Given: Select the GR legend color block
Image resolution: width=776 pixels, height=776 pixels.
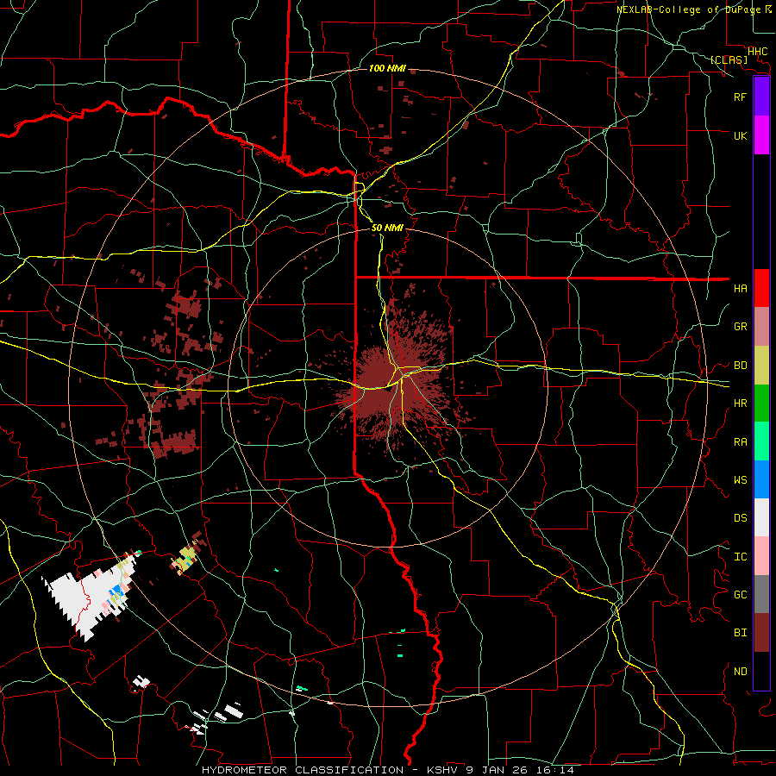Looking at the screenshot, I should click(761, 326).
